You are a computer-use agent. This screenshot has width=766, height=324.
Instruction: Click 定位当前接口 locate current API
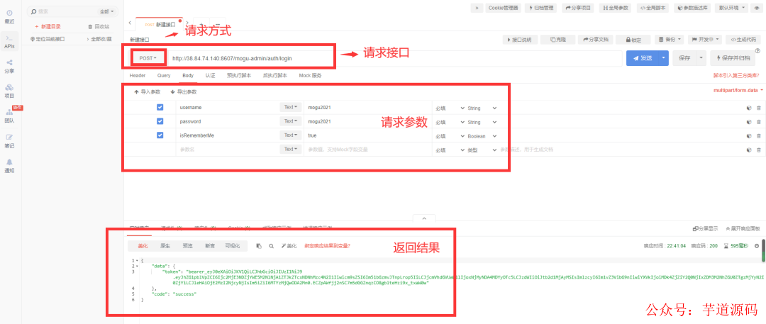tap(48, 38)
